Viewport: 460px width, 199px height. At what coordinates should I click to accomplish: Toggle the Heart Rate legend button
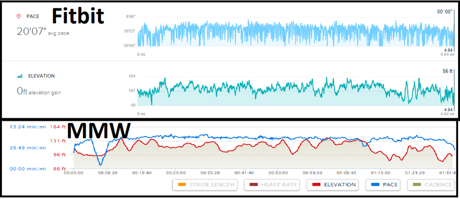coord(273,185)
